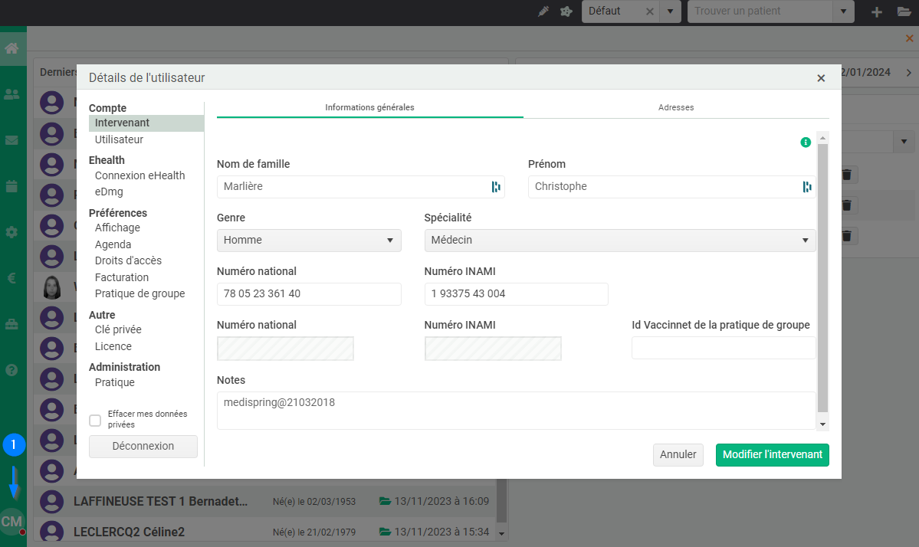The height and width of the screenshot is (547, 919).
Task: Open the briefcase icon in sidebar
Action: (x=11, y=324)
